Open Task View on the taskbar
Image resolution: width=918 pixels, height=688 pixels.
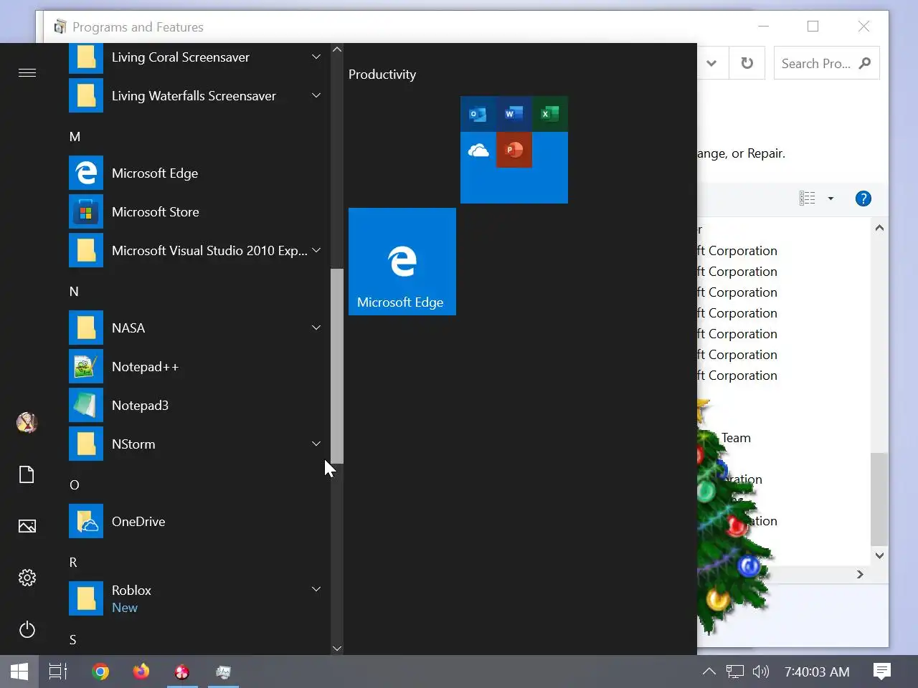point(58,672)
